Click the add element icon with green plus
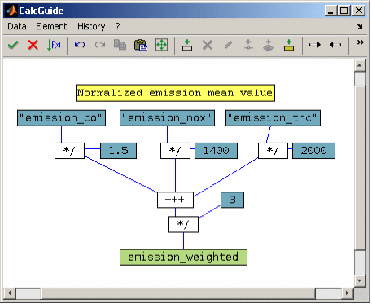Image resolution: width=372 pixels, height=304 pixels. [x=187, y=45]
